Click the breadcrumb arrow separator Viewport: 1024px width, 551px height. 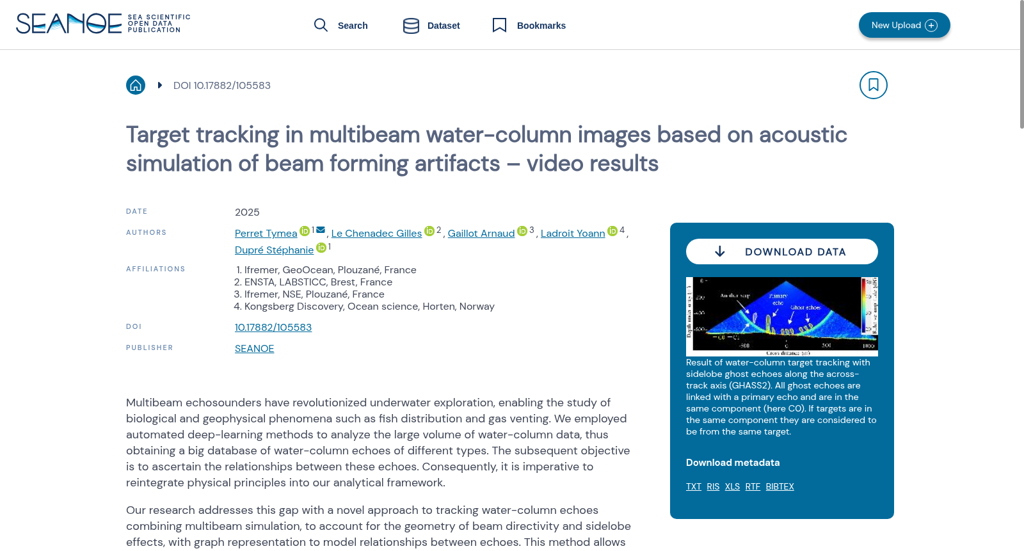(x=160, y=85)
